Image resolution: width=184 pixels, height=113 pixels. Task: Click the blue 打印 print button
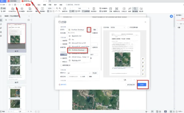142,85
